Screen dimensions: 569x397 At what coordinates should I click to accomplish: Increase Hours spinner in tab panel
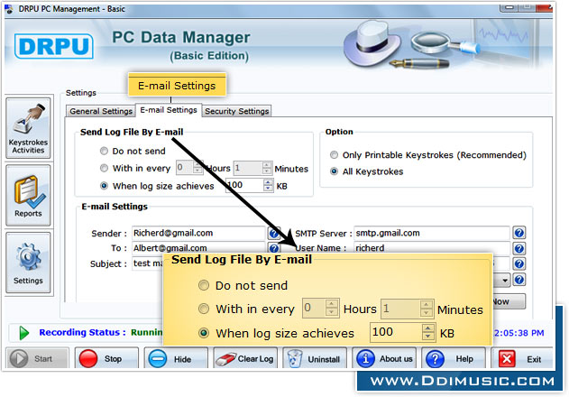197,164
